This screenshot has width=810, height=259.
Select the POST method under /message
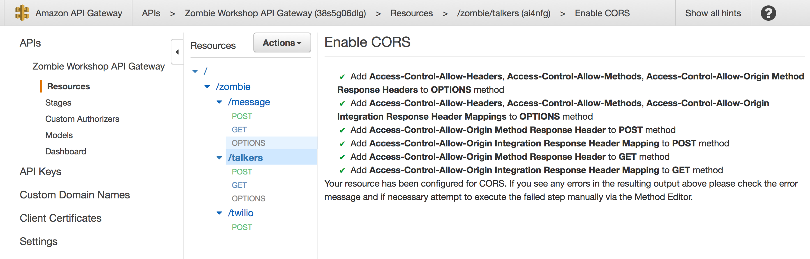click(x=242, y=116)
